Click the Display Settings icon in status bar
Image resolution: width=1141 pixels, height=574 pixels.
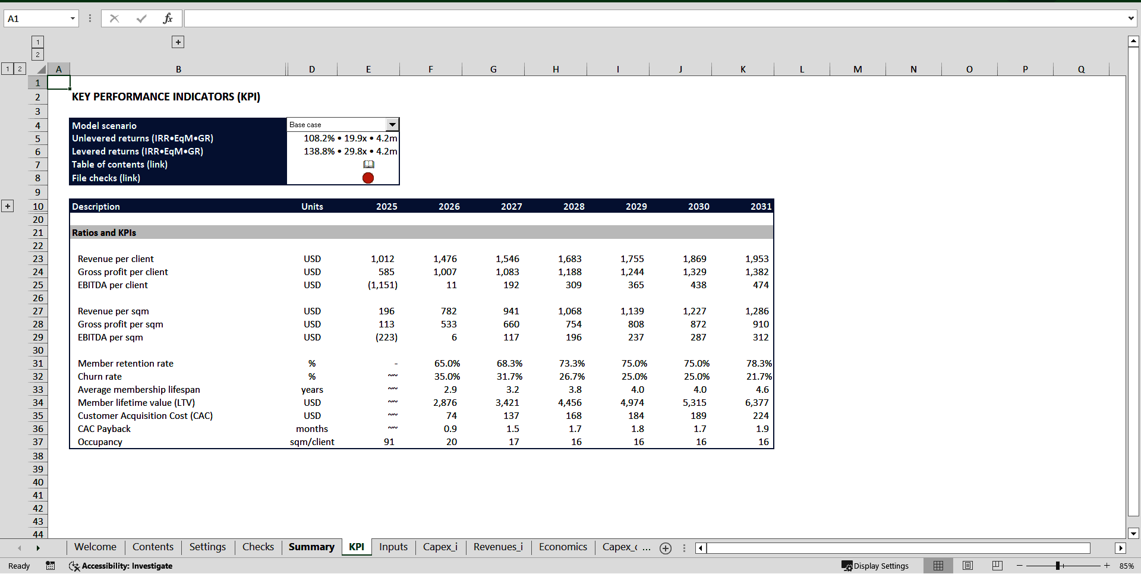(x=846, y=566)
